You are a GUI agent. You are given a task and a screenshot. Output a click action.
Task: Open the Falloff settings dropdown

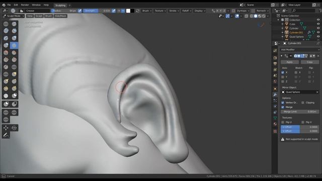pyautogui.click(x=187, y=11)
